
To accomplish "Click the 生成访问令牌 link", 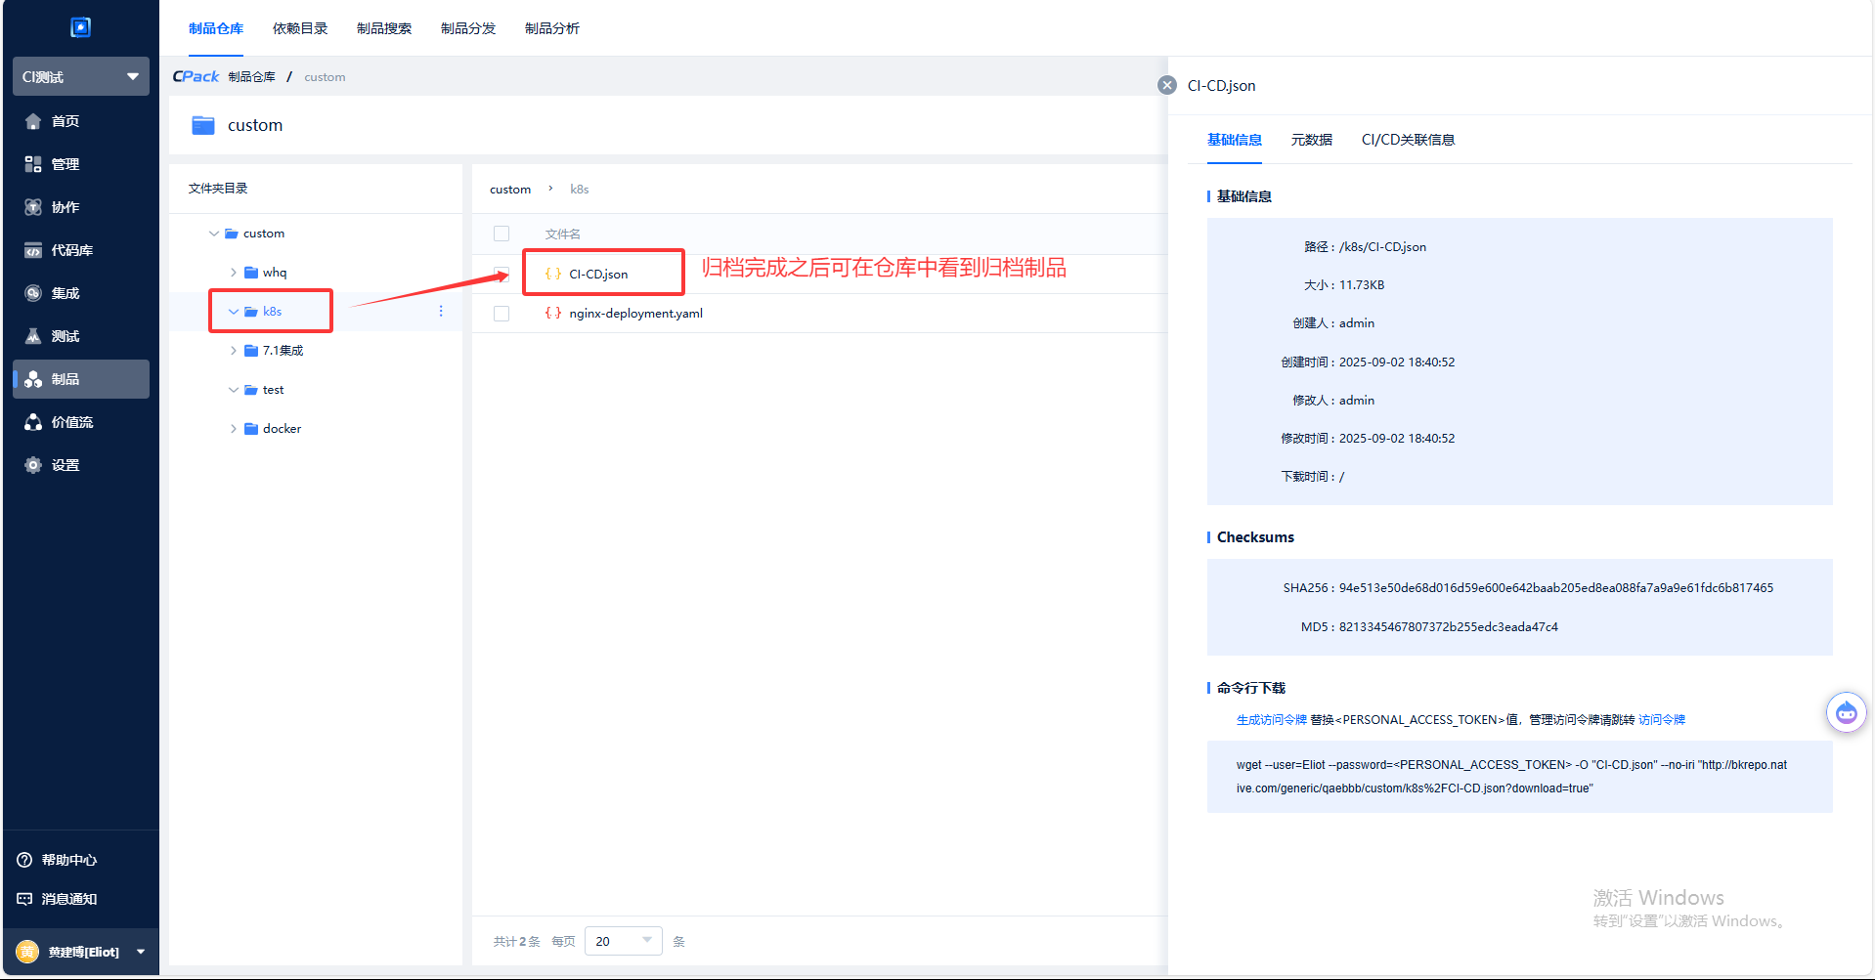I will [1271, 720].
